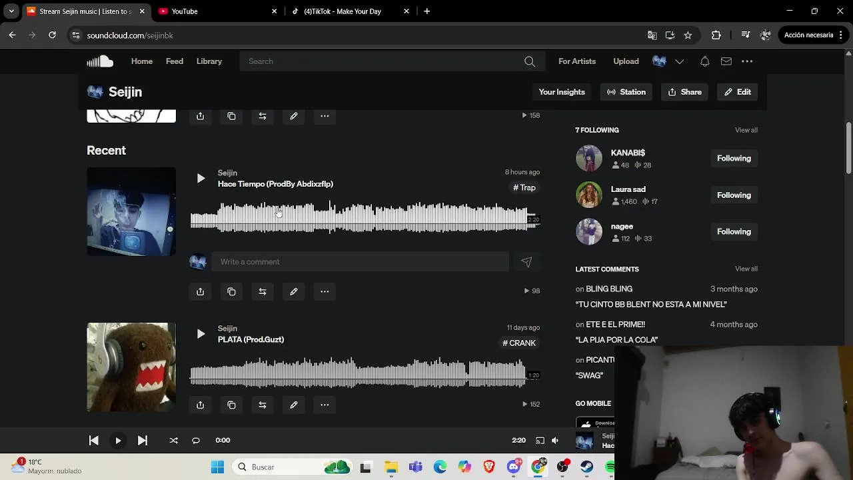The height and width of the screenshot is (480, 853).
Task: Open Feed in SoundCloud nav
Action: click(x=175, y=61)
